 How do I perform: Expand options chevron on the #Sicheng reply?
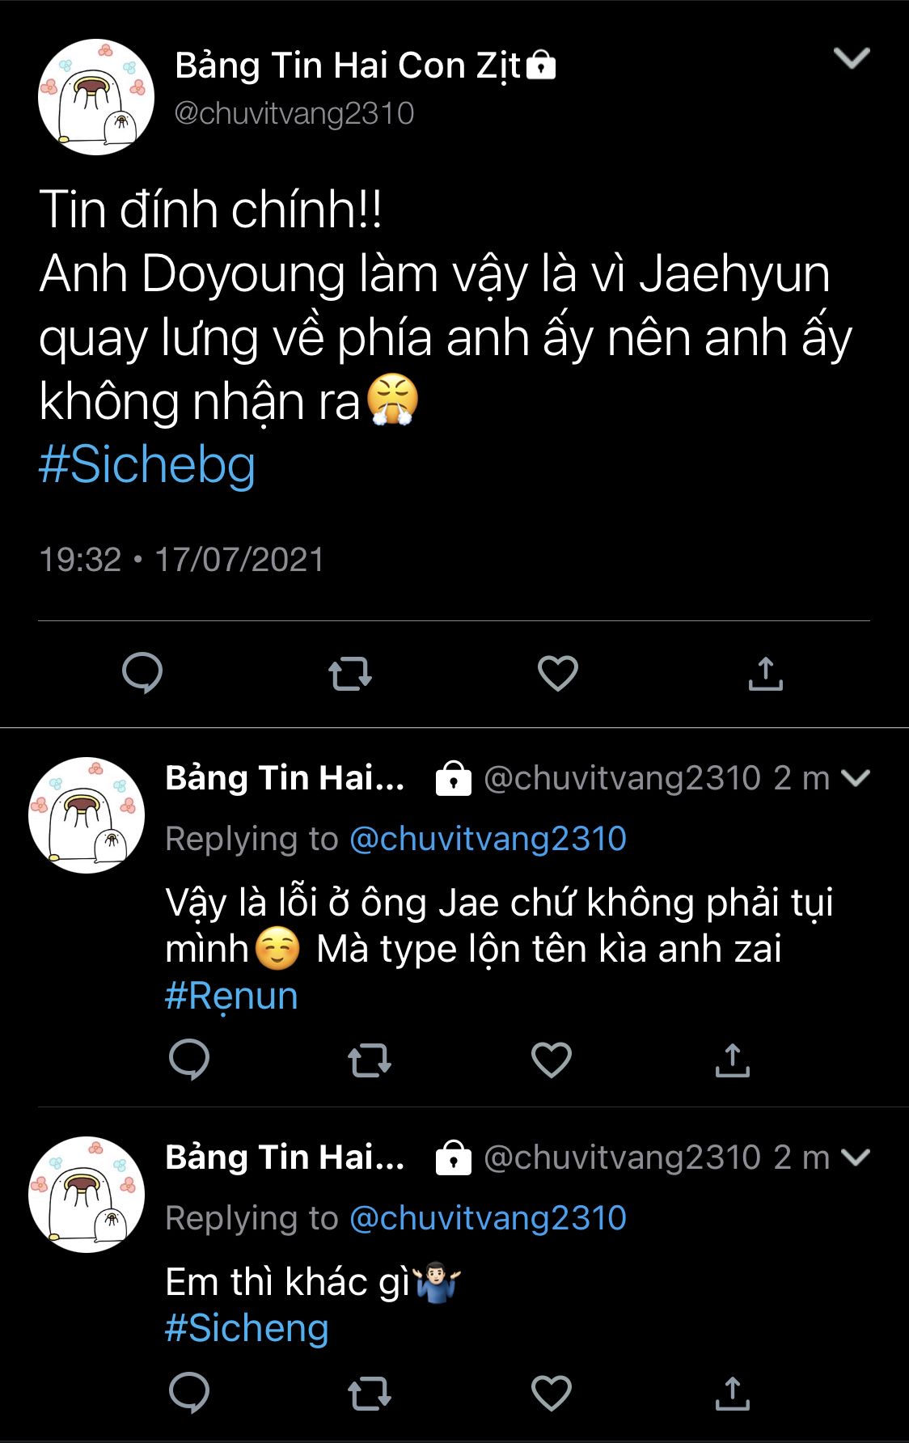coord(856,1157)
